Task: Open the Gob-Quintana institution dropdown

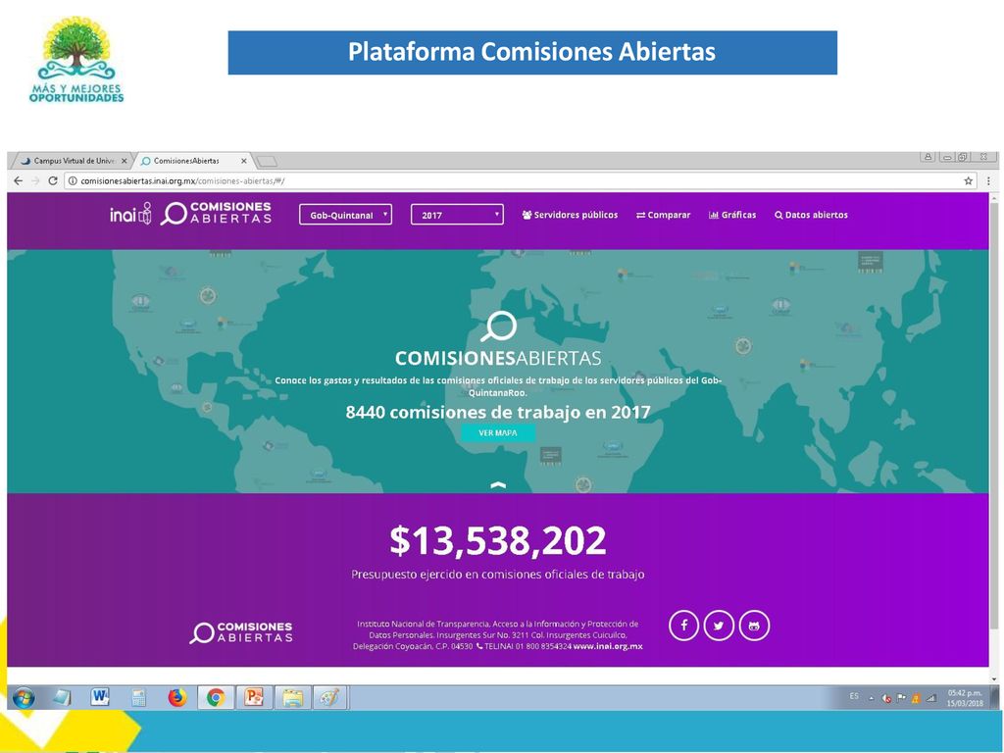Action: [x=345, y=215]
